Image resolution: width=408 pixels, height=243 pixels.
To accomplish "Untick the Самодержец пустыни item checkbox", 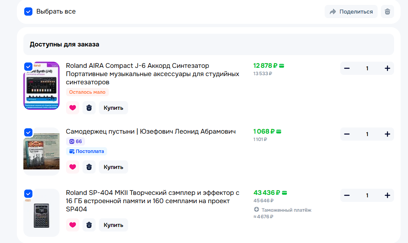I will pos(28,132).
